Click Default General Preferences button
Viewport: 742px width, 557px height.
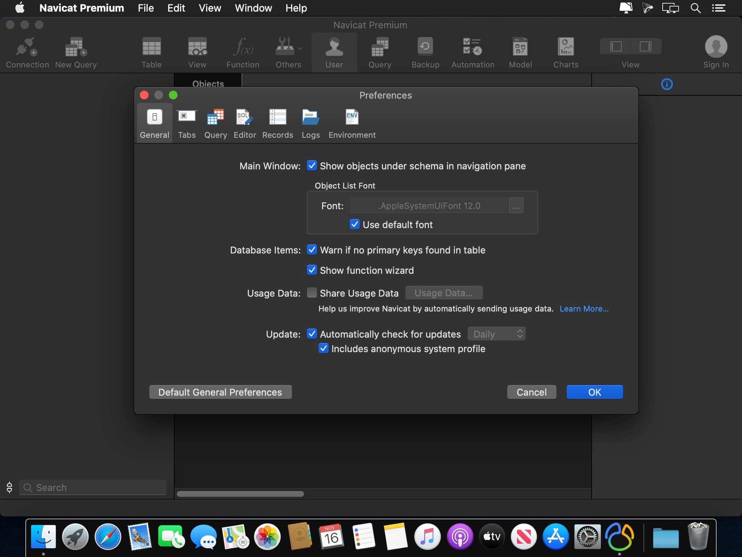point(220,392)
